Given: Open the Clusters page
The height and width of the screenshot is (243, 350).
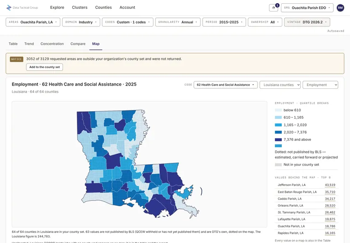Looking at the screenshot, I should click(x=80, y=7).
